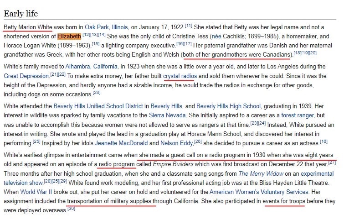The height and width of the screenshot is (220, 344).
Task: Visit the Jeanette MacDonald article
Action: tap(121, 143)
